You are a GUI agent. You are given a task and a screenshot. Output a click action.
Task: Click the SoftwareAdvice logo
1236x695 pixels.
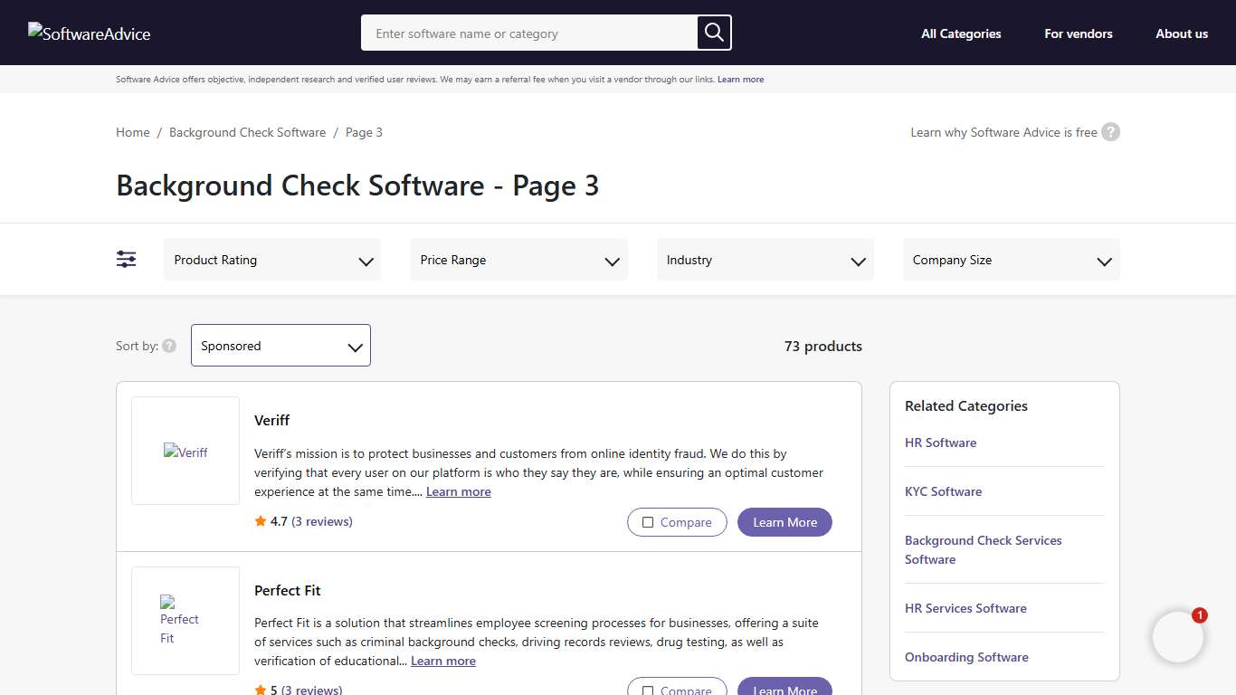tap(88, 33)
